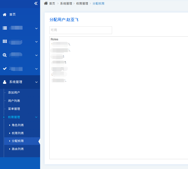Screen dimensions: 188x169
Task: Click 权限管理 breadcrumb link
Action: [82, 4]
